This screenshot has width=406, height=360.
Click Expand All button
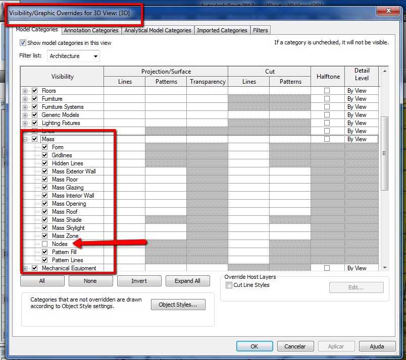pos(187,281)
